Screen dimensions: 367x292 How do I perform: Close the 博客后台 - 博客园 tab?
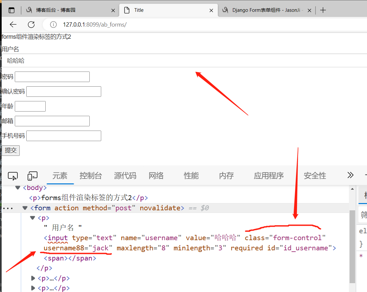[113, 10]
